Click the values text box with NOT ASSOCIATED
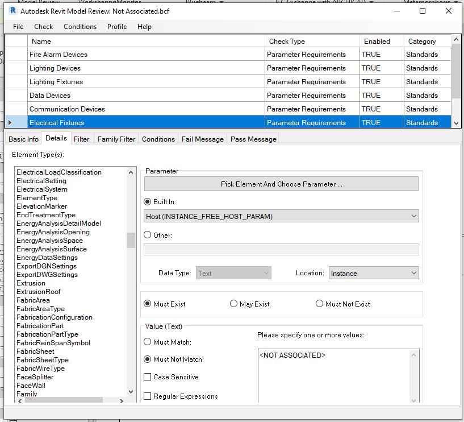 (x=333, y=375)
